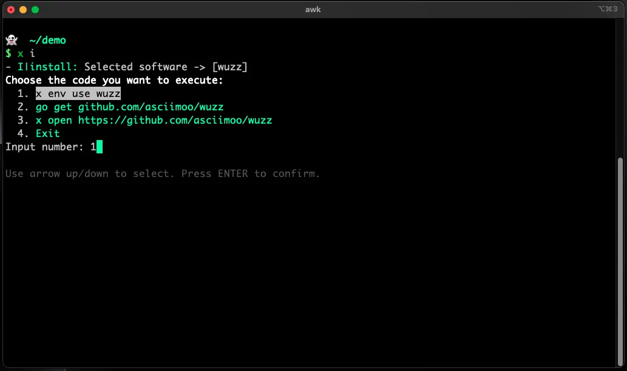
Task: Click the "Input number:" prompt field
Action: coord(44,147)
